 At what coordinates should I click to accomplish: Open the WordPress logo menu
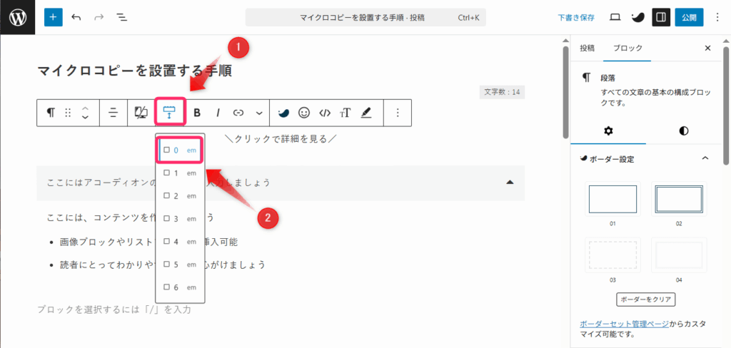pos(17,17)
